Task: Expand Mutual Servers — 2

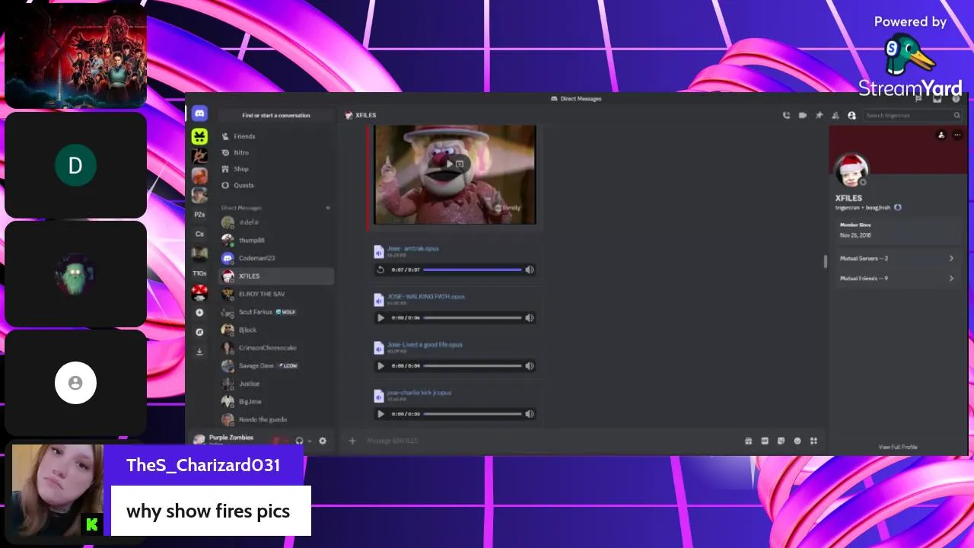Action: pyautogui.click(x=896, y=259)
